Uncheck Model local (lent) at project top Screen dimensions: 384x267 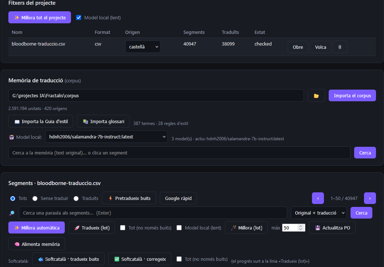click(x=79, y=17)
